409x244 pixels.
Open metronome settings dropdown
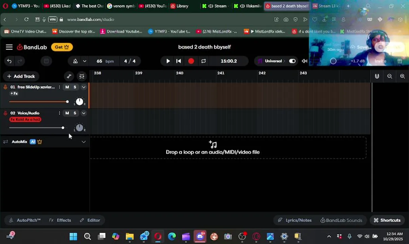tap(85, 61)
